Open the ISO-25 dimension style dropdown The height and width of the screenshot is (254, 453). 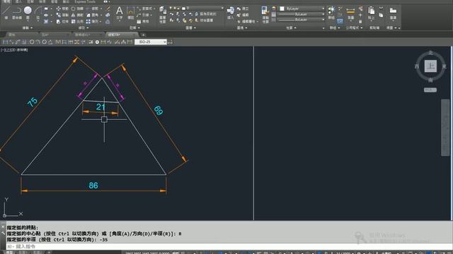151,42
